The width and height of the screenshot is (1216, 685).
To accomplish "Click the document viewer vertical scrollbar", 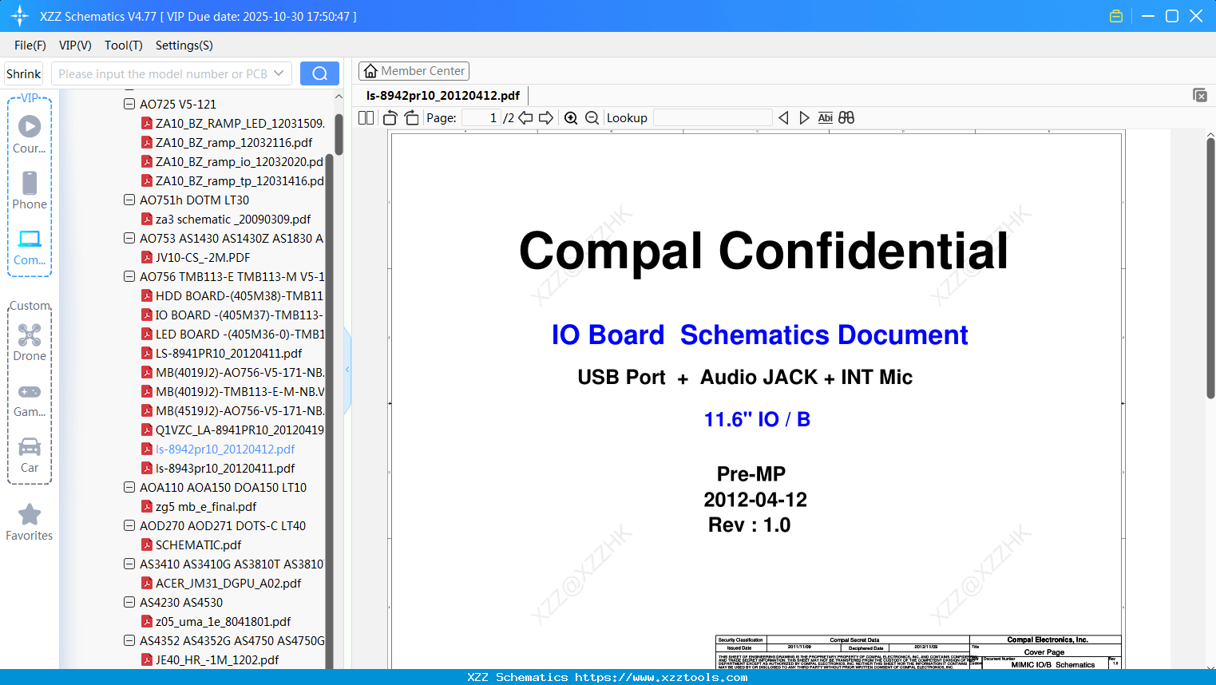I will tap(1210, 267).
